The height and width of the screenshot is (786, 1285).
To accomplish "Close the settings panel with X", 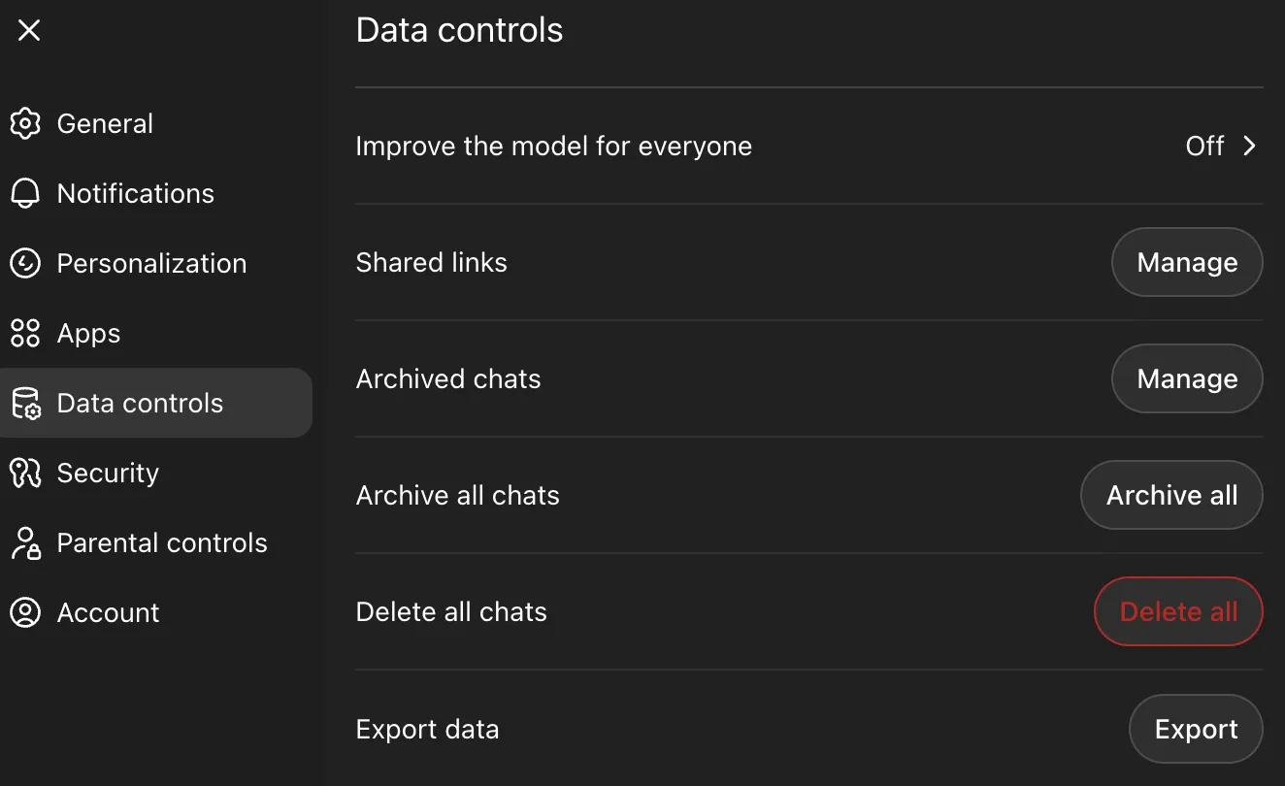I will (x=29, y=31).
